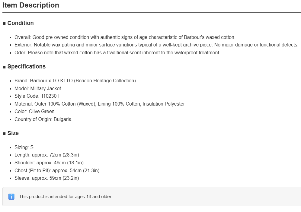Click the ages 13 and older notice
Screen dimensions: 301x212
66,197
